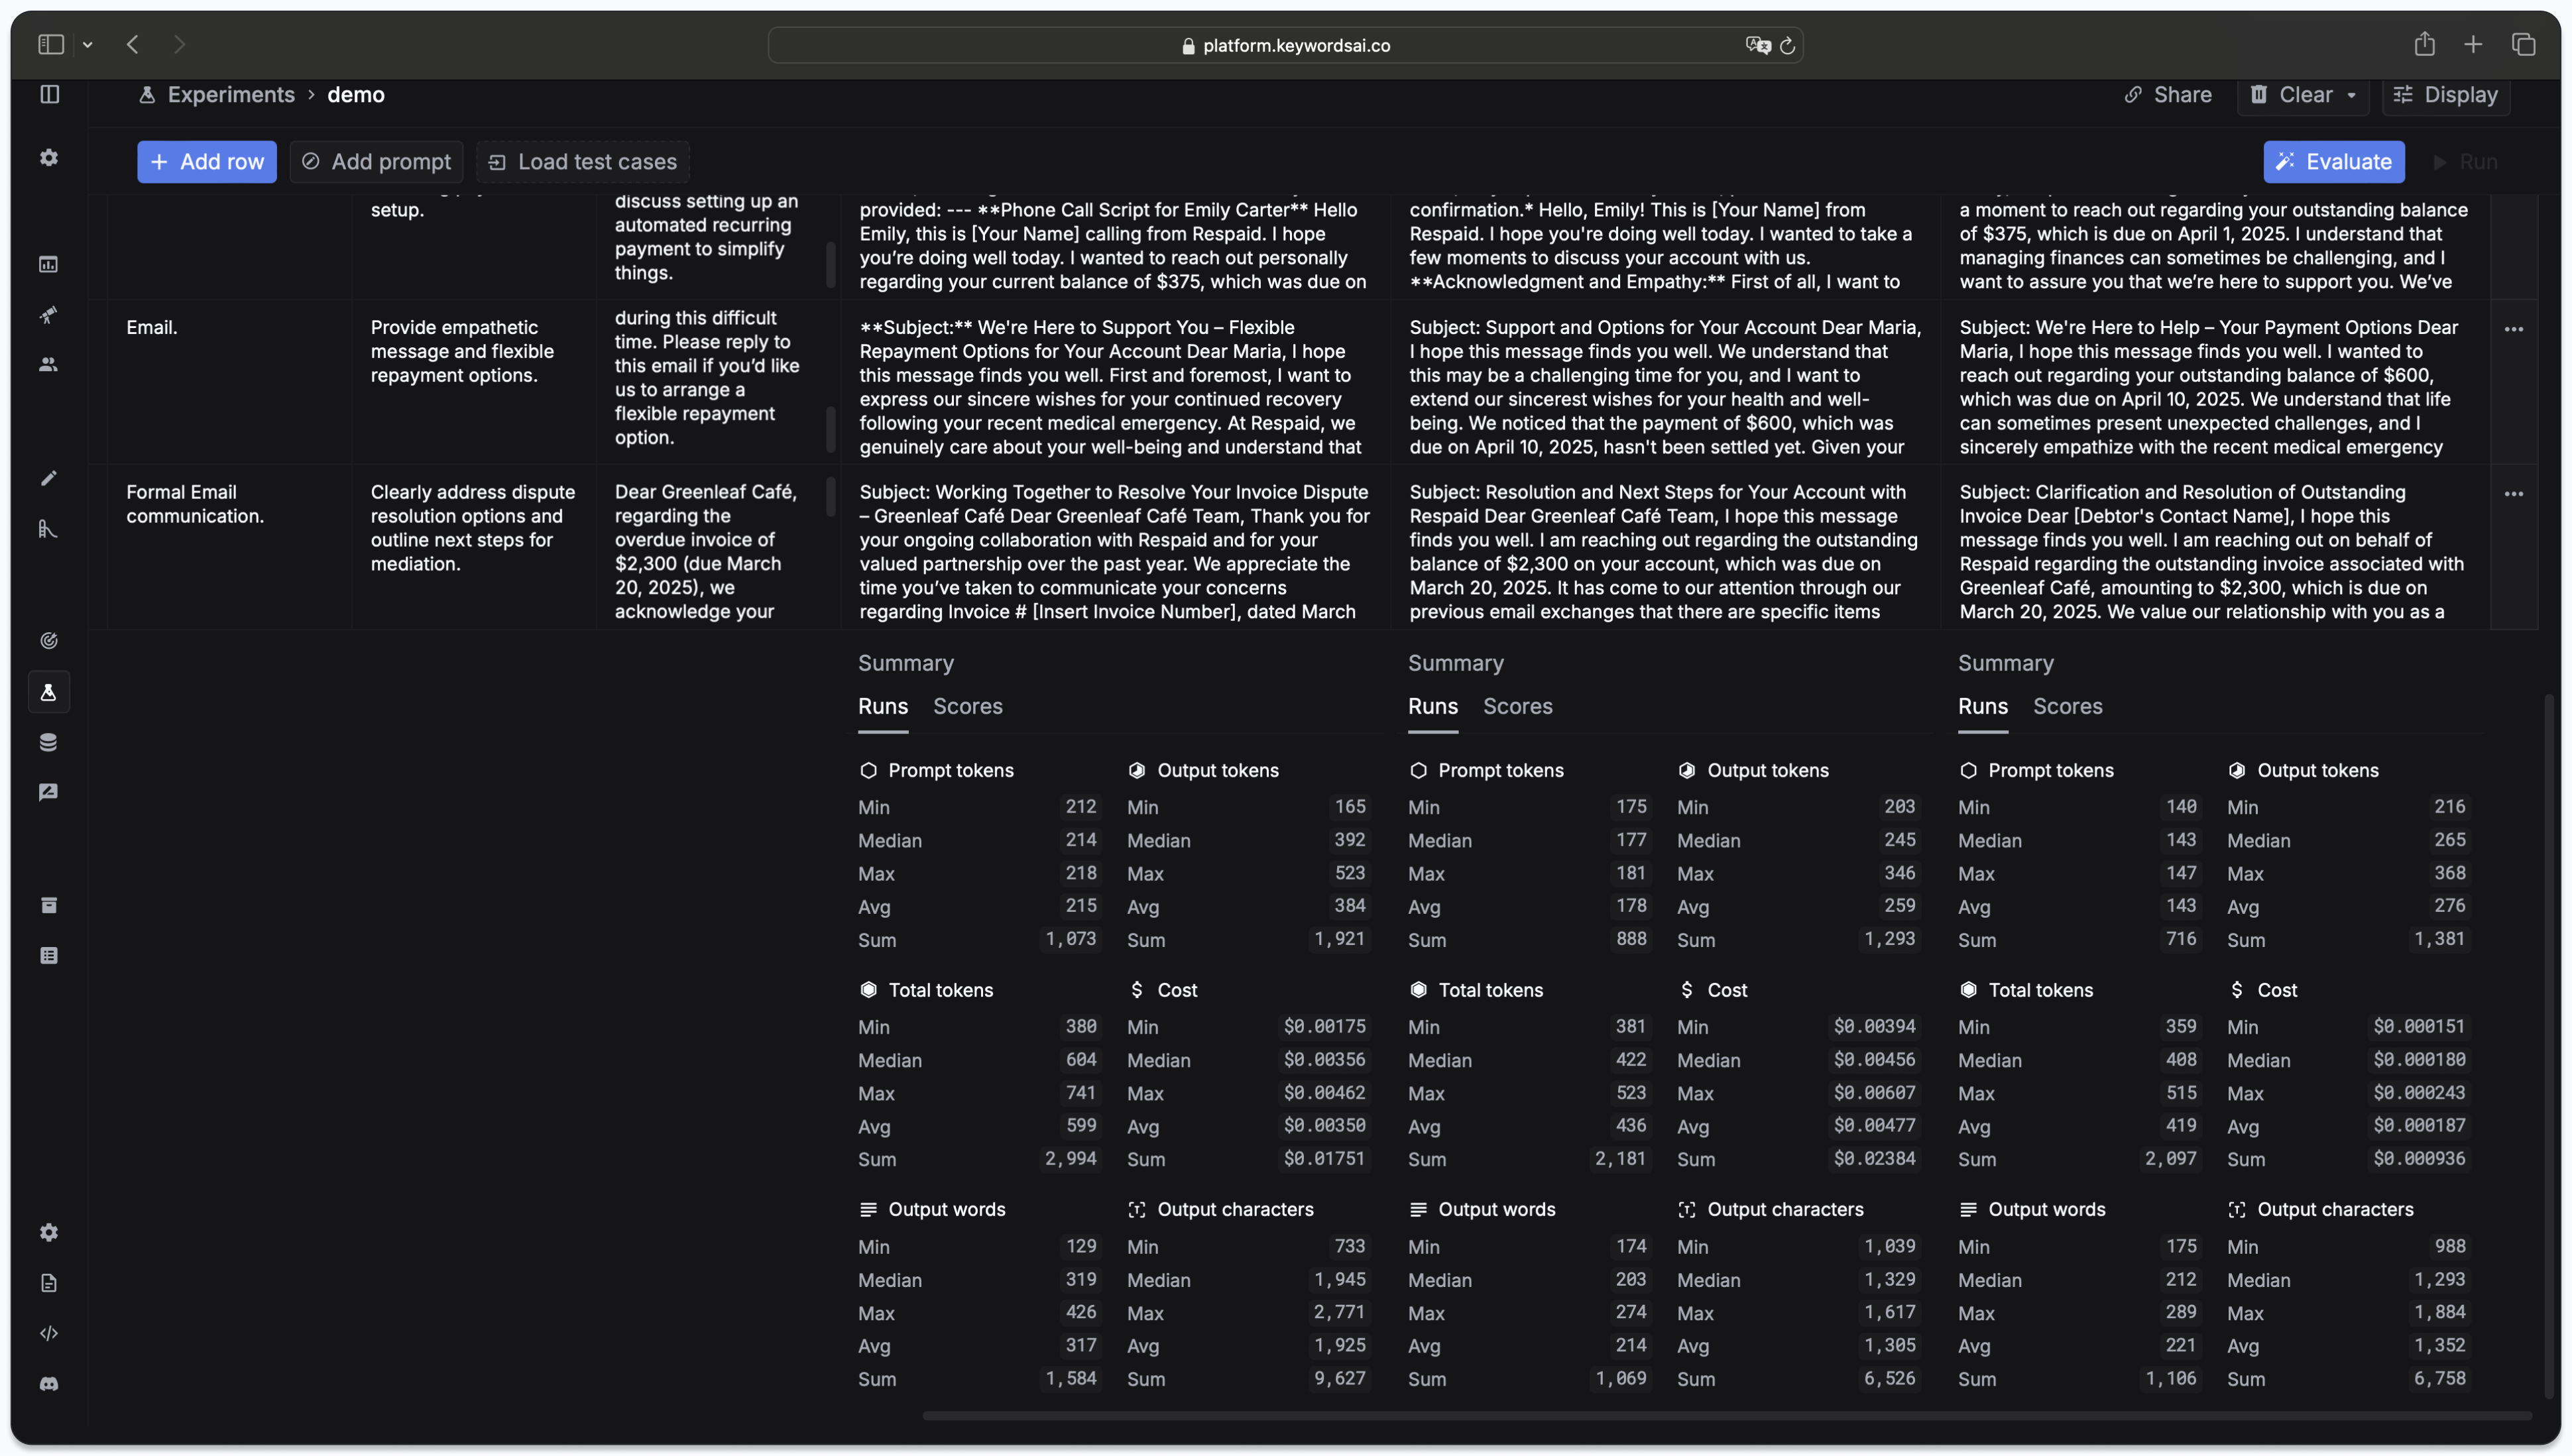The height and width of the screenshot is (1456, 2572).
Task: Open the slide playground icon in sidebar
Action: pos(49,528)
